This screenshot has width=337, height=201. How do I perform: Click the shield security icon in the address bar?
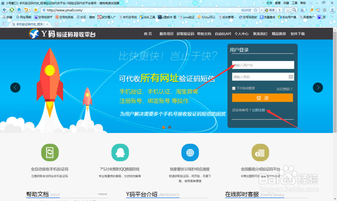point(44,10)
